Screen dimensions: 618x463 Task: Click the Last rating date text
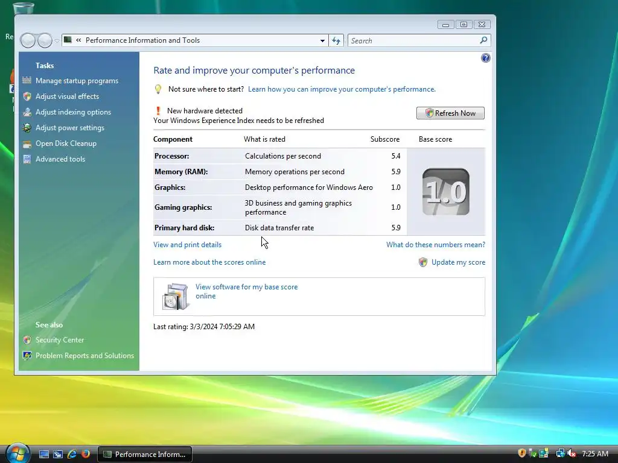click(204, 327)
